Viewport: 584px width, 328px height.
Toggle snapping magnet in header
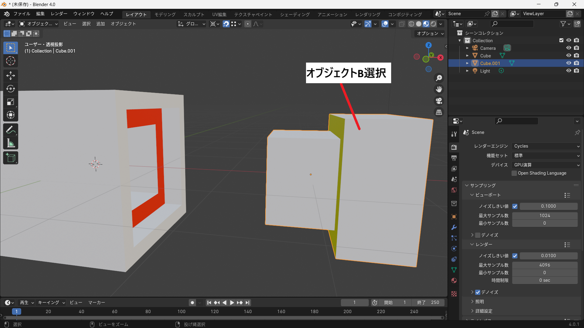[x=226, y=24]
